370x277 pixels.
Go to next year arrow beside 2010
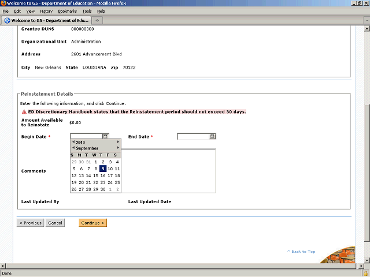pos(118,142)
